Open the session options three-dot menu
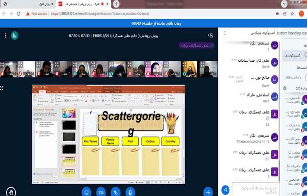Screen dimensions: 307x196 5,36
